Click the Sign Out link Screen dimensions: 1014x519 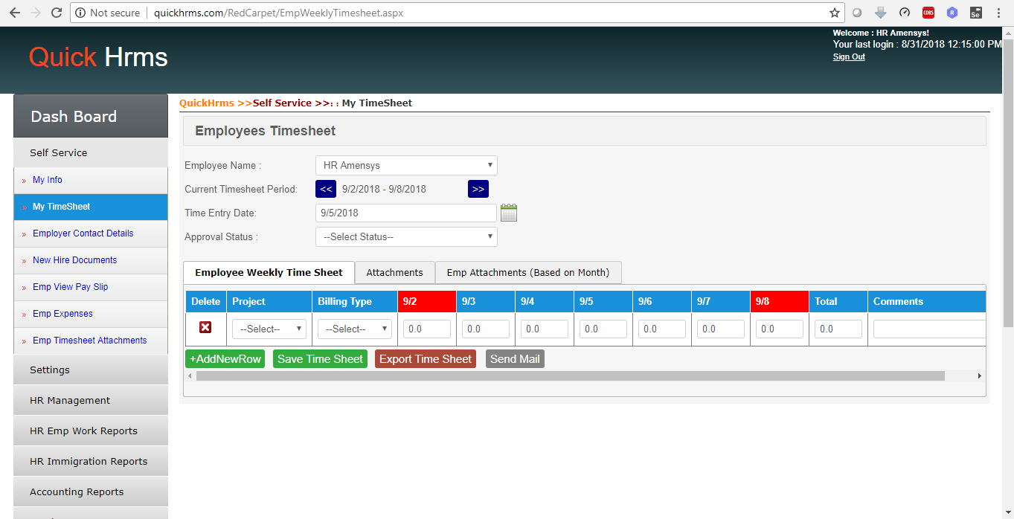point(849,57)
